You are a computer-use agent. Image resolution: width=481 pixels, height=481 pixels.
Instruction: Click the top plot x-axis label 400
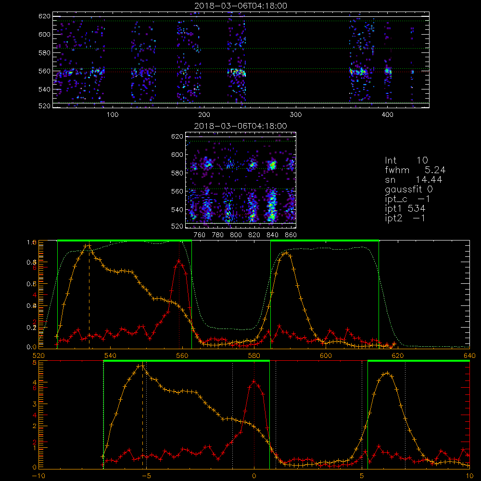point(387,115)
